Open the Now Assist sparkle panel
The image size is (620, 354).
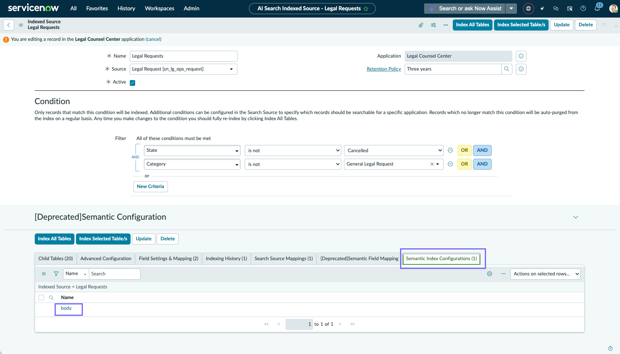(x=542, y=8)
